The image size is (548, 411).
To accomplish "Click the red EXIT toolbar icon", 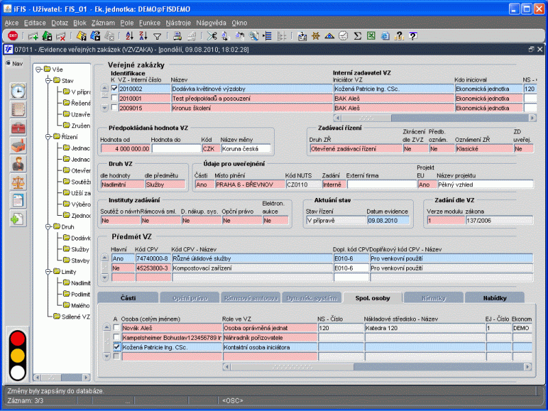I will [13, 36].
